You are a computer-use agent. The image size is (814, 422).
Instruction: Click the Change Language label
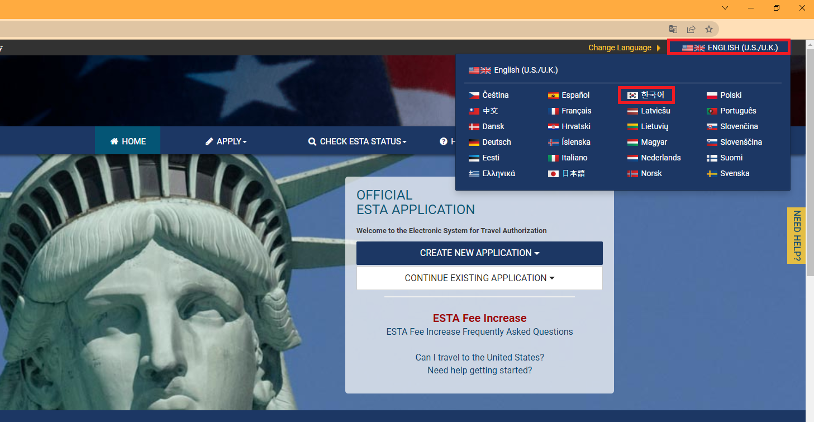click(x=620, y=48)
